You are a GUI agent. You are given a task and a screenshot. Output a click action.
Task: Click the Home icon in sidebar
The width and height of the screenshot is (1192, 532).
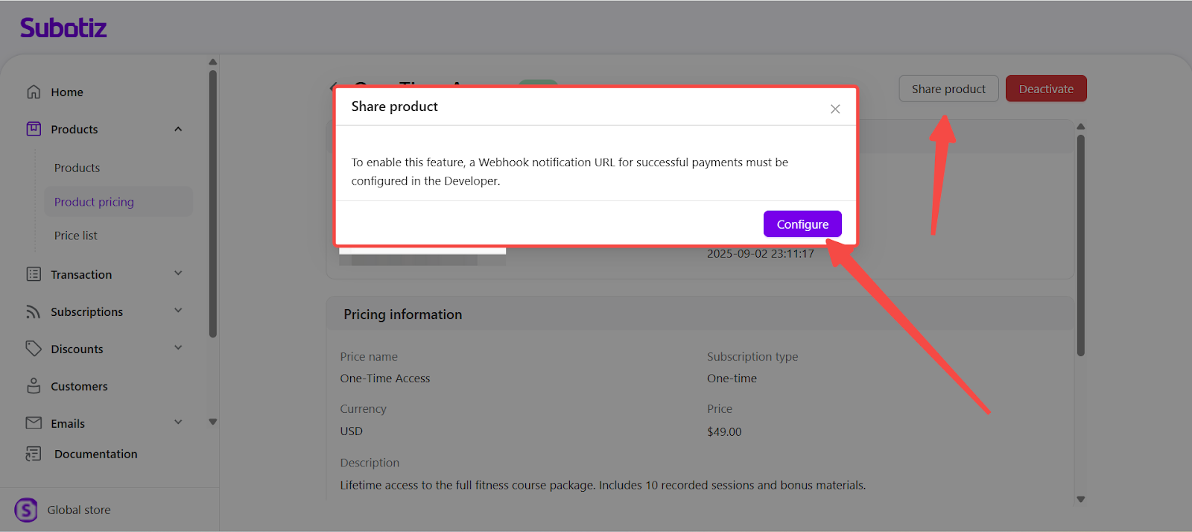pos(34,92)
